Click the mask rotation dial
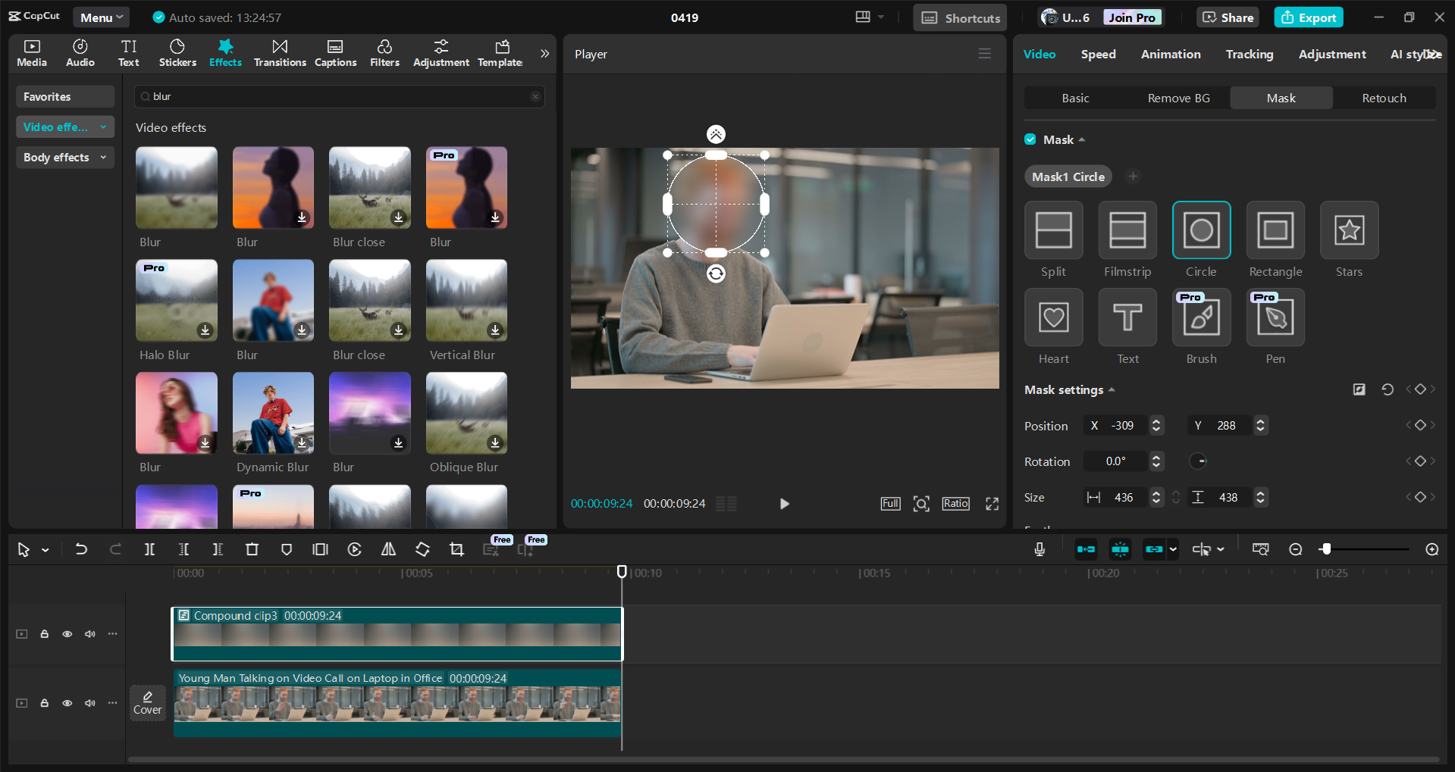This screenshot has width=1455, height=772. (1198, 461)
